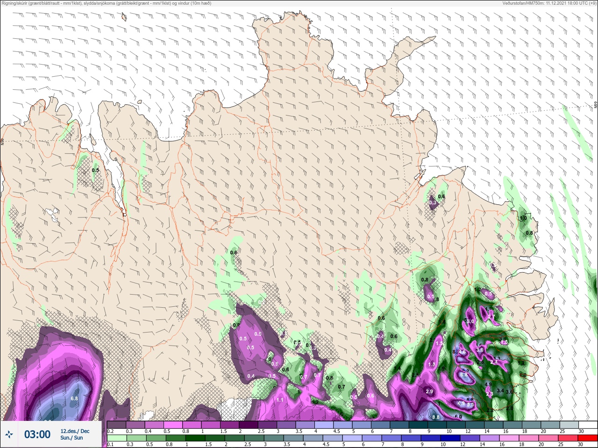Click the 1.9 precipitation value on the map
598x448 pixels.
[441, 369]
